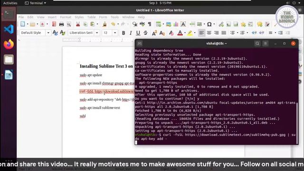Toggle Print Preview in Writer toolbar
The image size is (304, 171).
click(x=69, y=24)
